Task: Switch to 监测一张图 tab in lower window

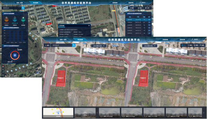Action: click(63, 40)
